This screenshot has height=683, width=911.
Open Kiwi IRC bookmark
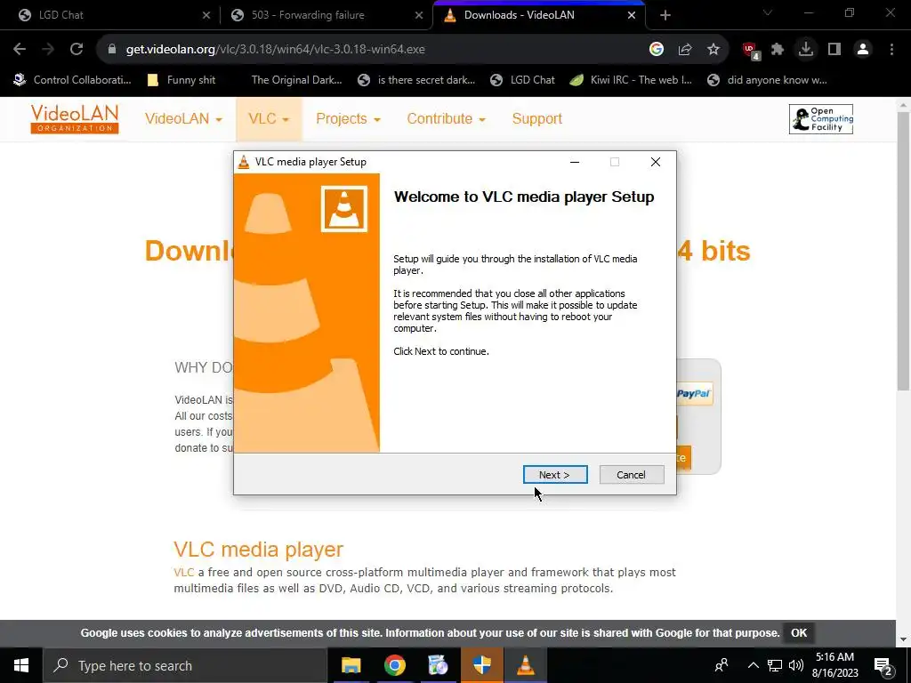click(x=631, y=80)
